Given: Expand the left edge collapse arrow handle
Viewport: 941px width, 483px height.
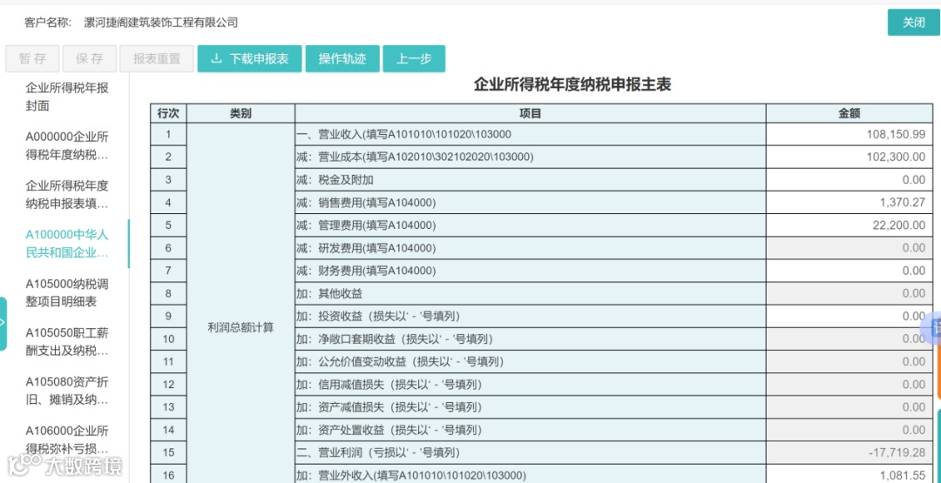Looking at the screenshot, I should click(3, 324).
